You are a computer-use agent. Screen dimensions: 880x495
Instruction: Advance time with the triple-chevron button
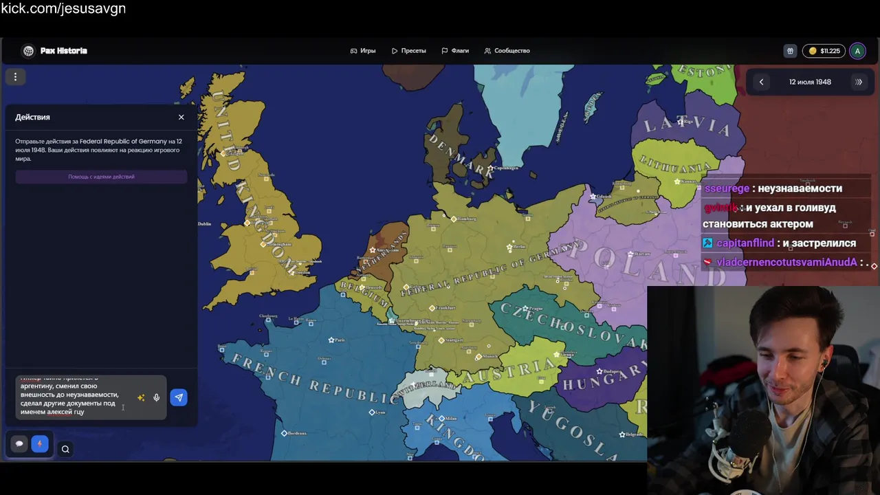(859, 82)
